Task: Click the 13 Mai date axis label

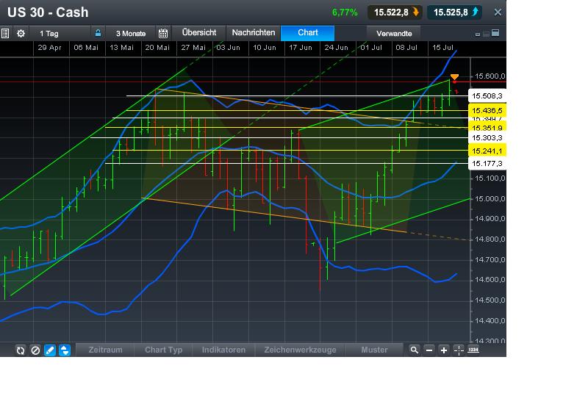Action: pyautogui.click(x=121, y=48)
